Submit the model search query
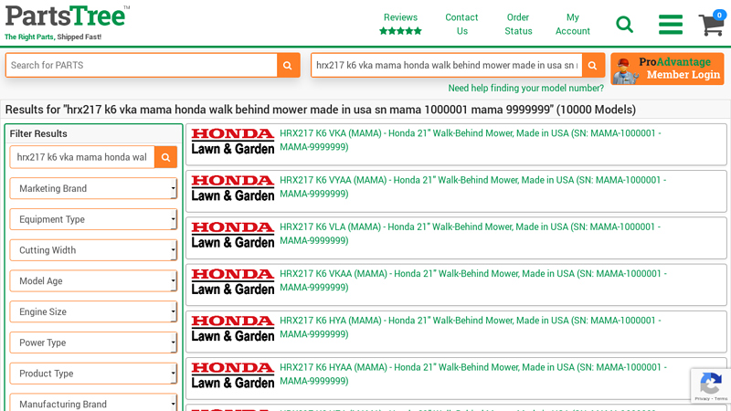 coord(592,65)
